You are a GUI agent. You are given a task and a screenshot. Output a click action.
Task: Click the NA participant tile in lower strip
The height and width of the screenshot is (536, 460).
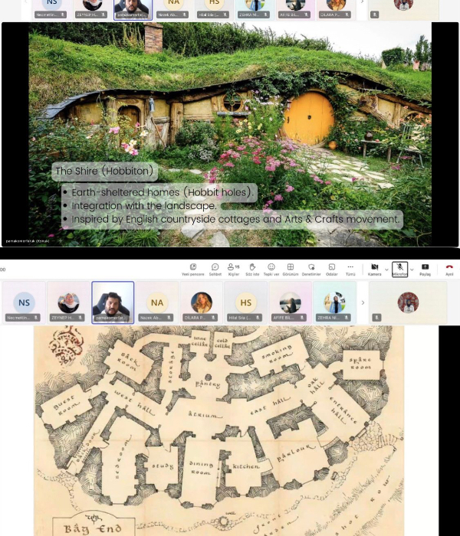click(x=156, y=302)
